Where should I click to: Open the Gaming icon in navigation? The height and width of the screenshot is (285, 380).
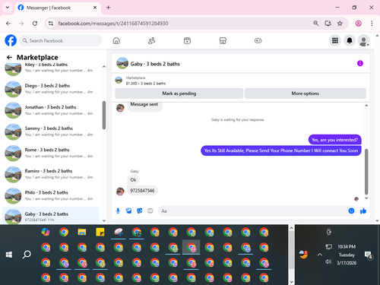[258, 40]
